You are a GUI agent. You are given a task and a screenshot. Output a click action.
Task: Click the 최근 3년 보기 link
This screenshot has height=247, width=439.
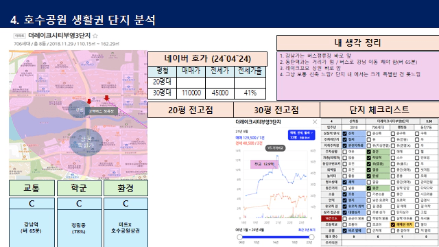pos(307,230)
